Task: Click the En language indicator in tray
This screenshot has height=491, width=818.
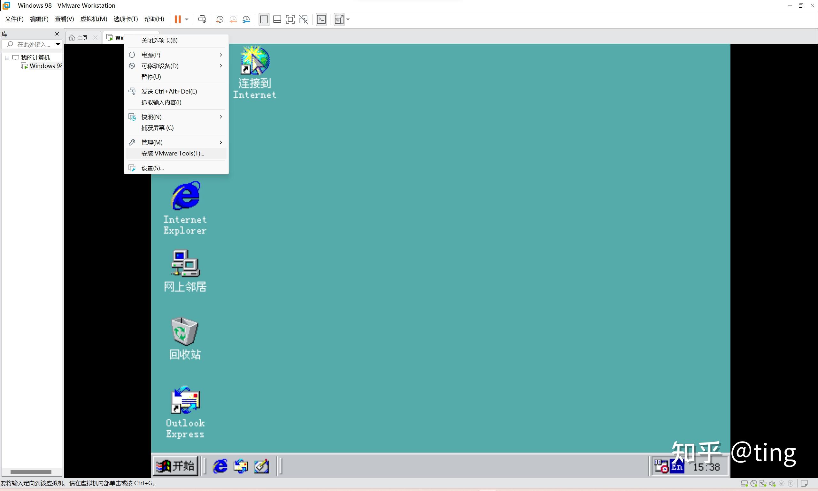Action: pyautogui.click(x=677, y=466)
